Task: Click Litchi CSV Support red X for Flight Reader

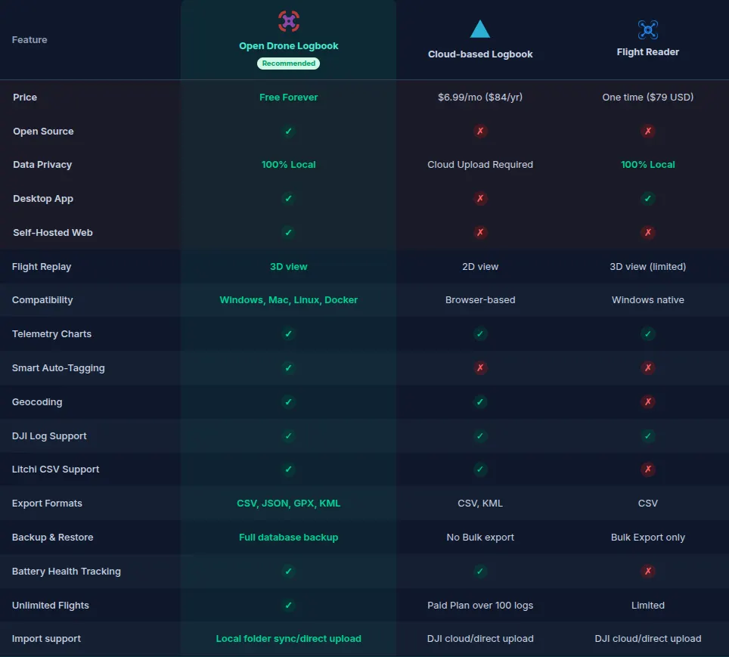Action: [x=647, y=470]
